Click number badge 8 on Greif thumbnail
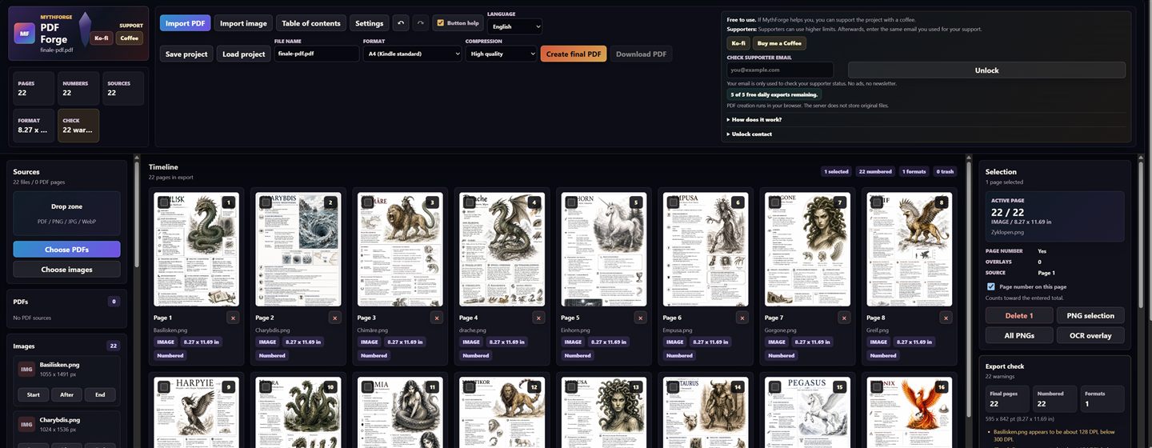 click(x=942, y=203)
